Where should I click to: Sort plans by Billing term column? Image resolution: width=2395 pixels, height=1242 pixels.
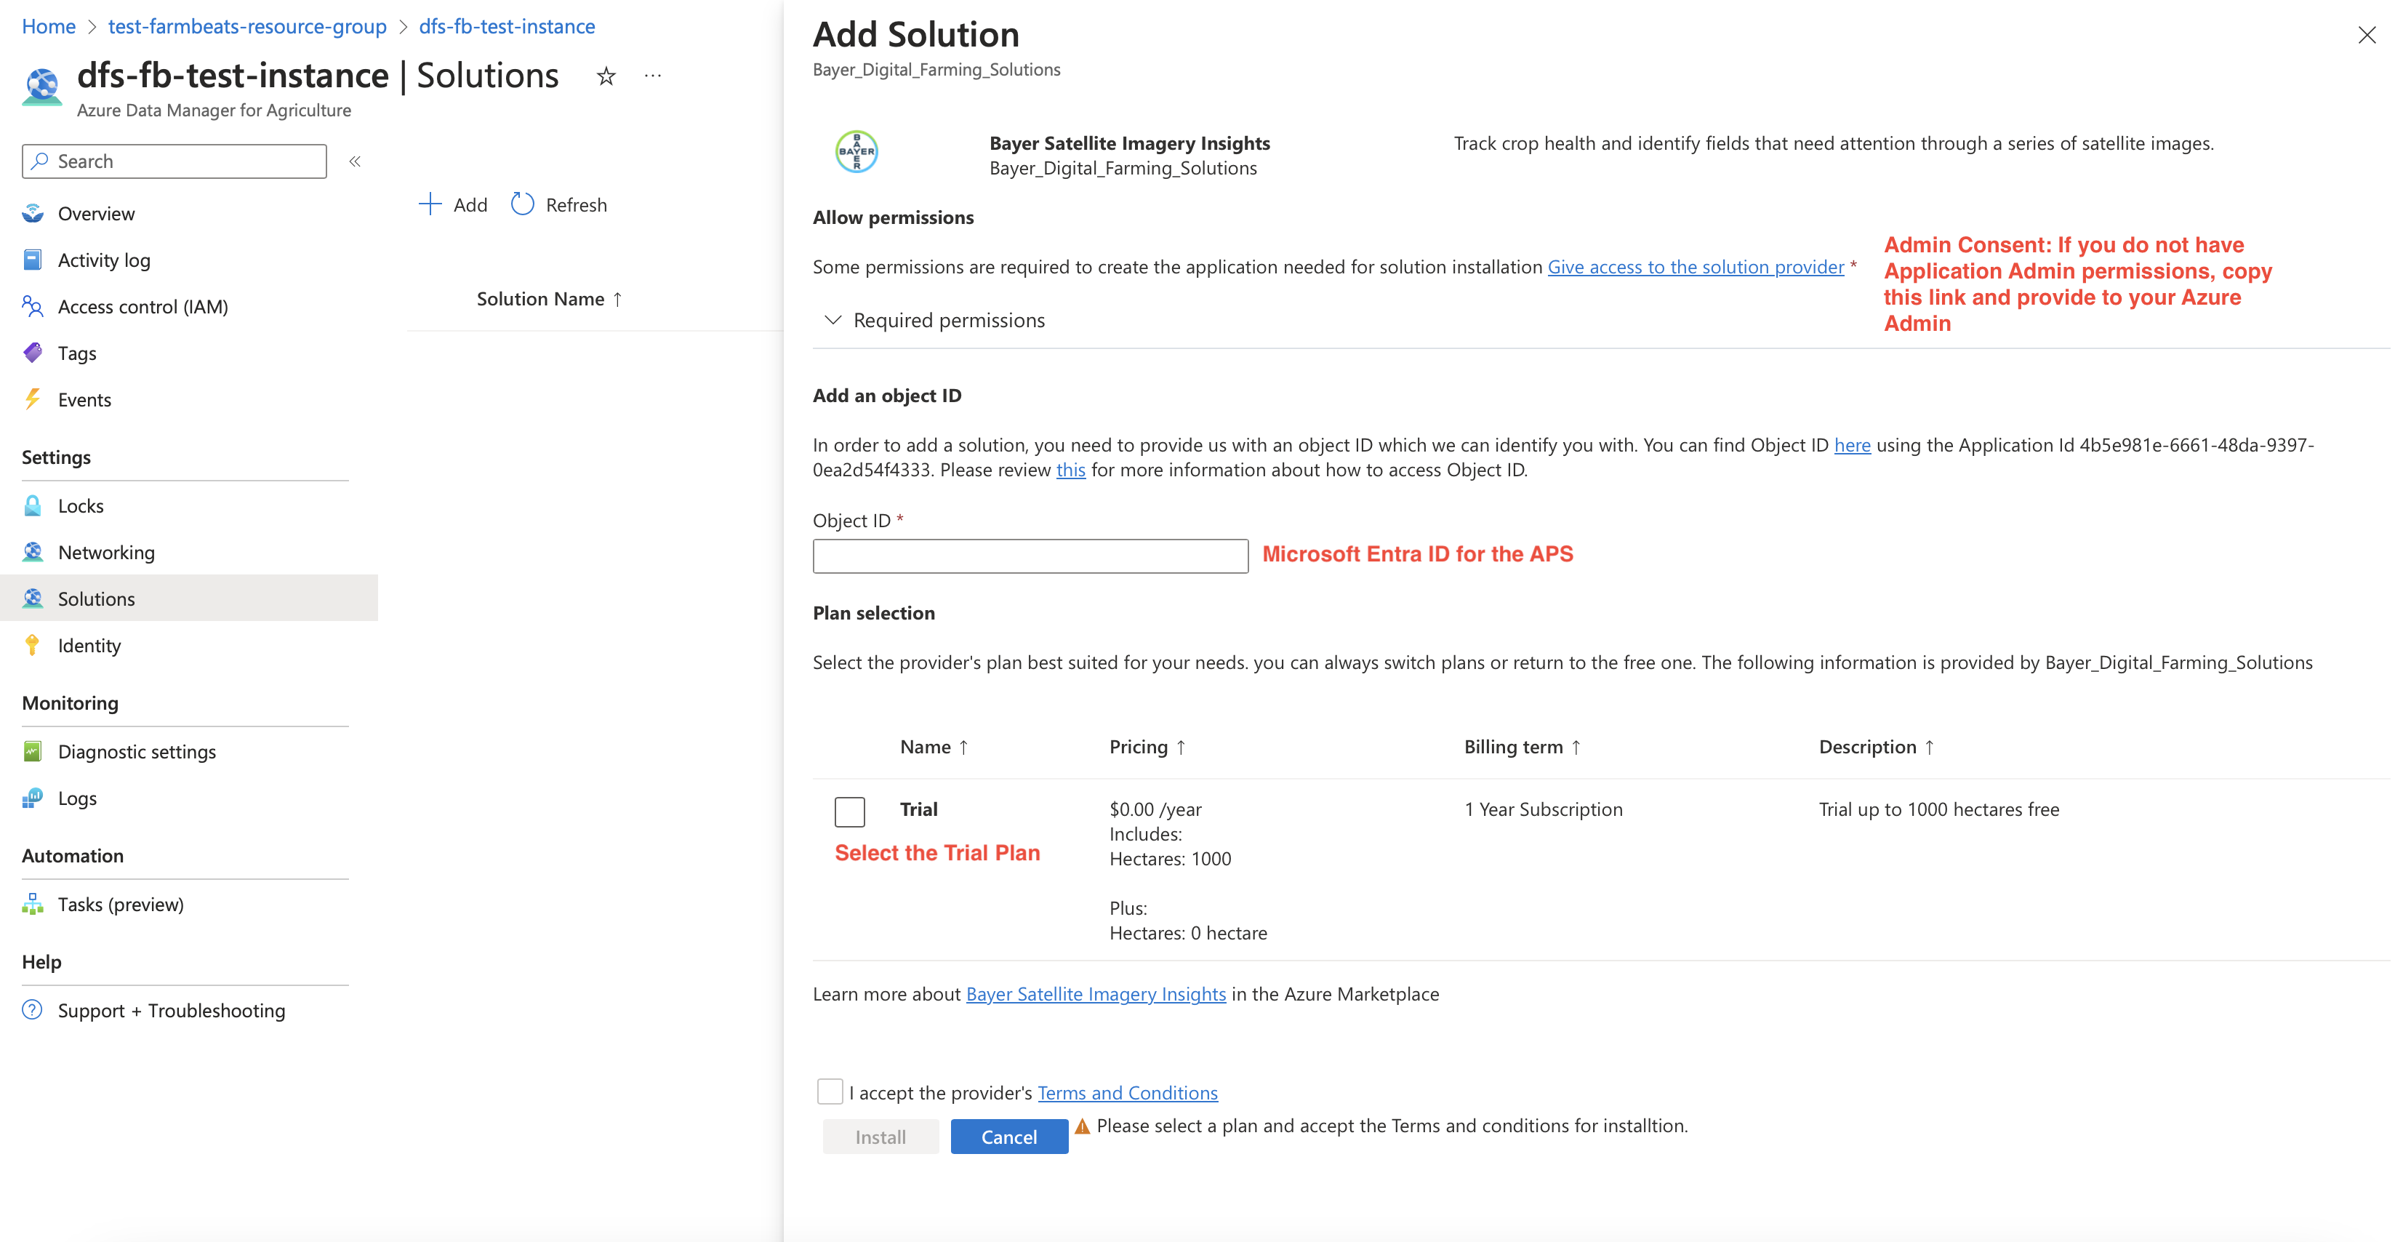tap(1522, 748)
